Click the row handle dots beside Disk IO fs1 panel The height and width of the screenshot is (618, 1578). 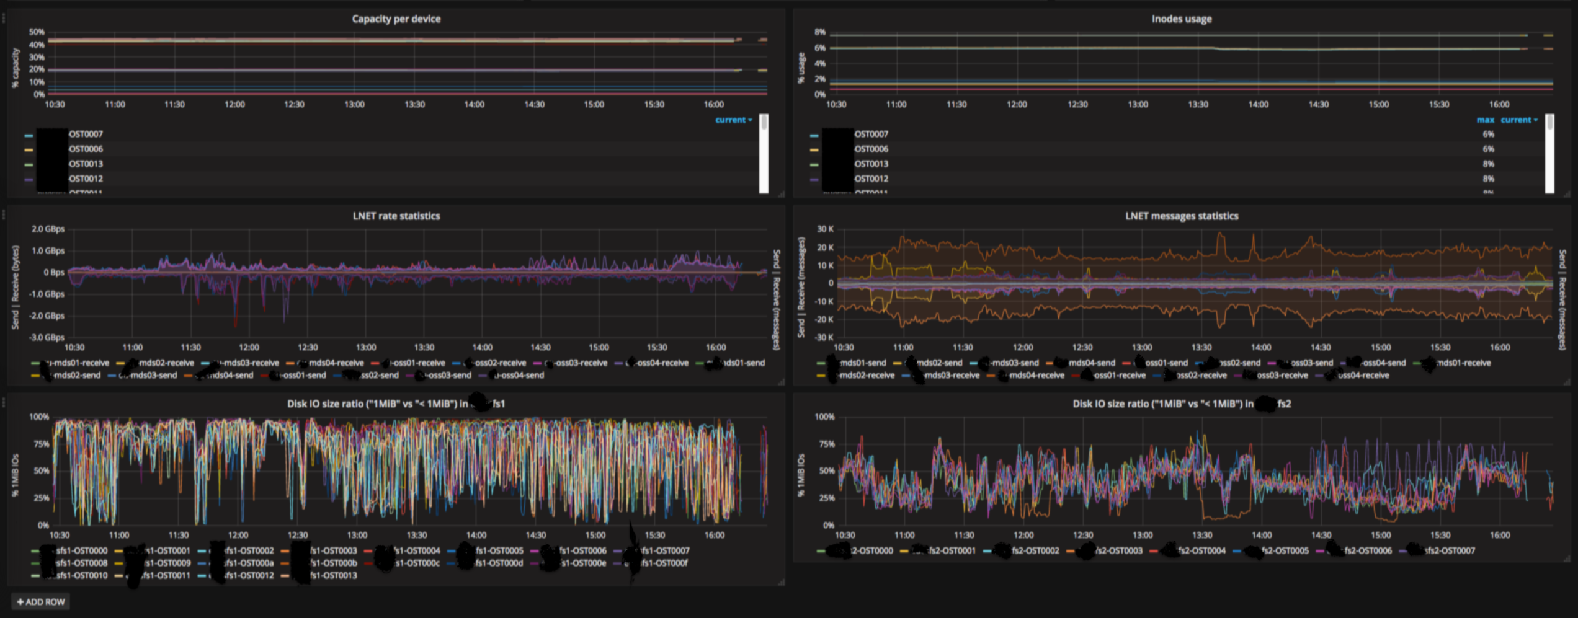4,403
